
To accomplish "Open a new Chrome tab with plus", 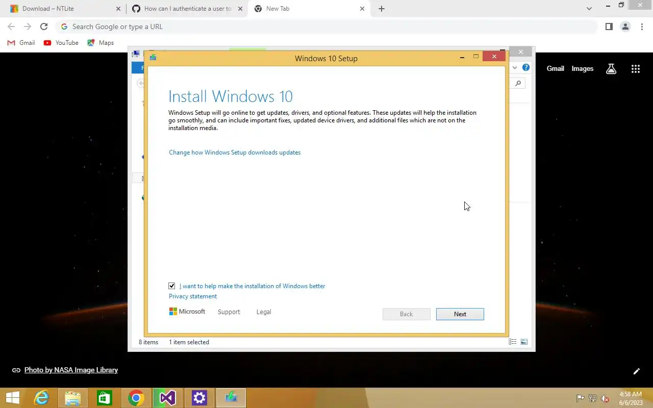I will point(382,9).
